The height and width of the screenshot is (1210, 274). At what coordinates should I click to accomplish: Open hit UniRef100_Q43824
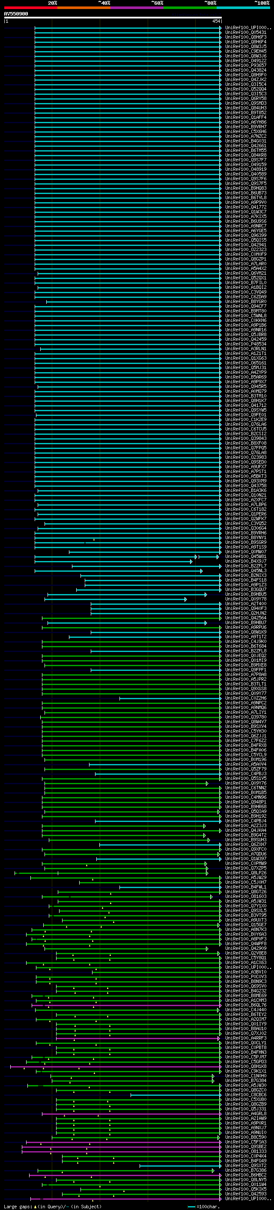tap(246, 70)
